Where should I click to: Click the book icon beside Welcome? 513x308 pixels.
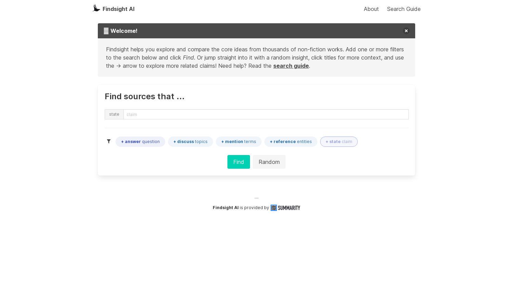pos(106,31)
